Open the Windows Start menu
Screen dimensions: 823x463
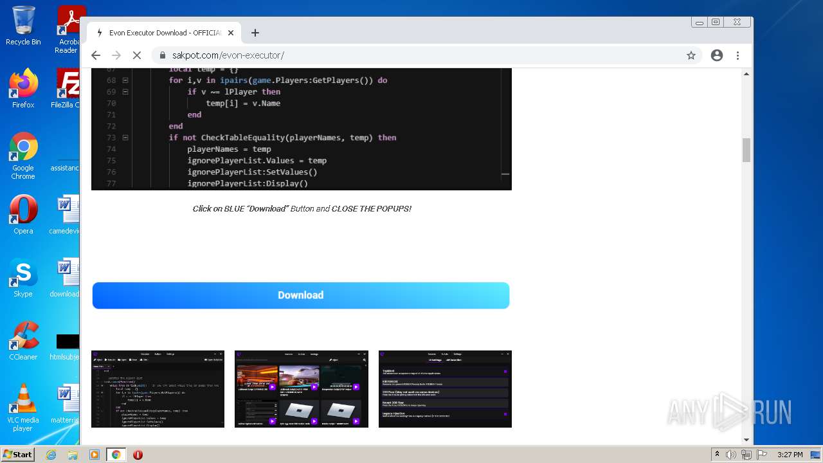[x=18, y=454]
